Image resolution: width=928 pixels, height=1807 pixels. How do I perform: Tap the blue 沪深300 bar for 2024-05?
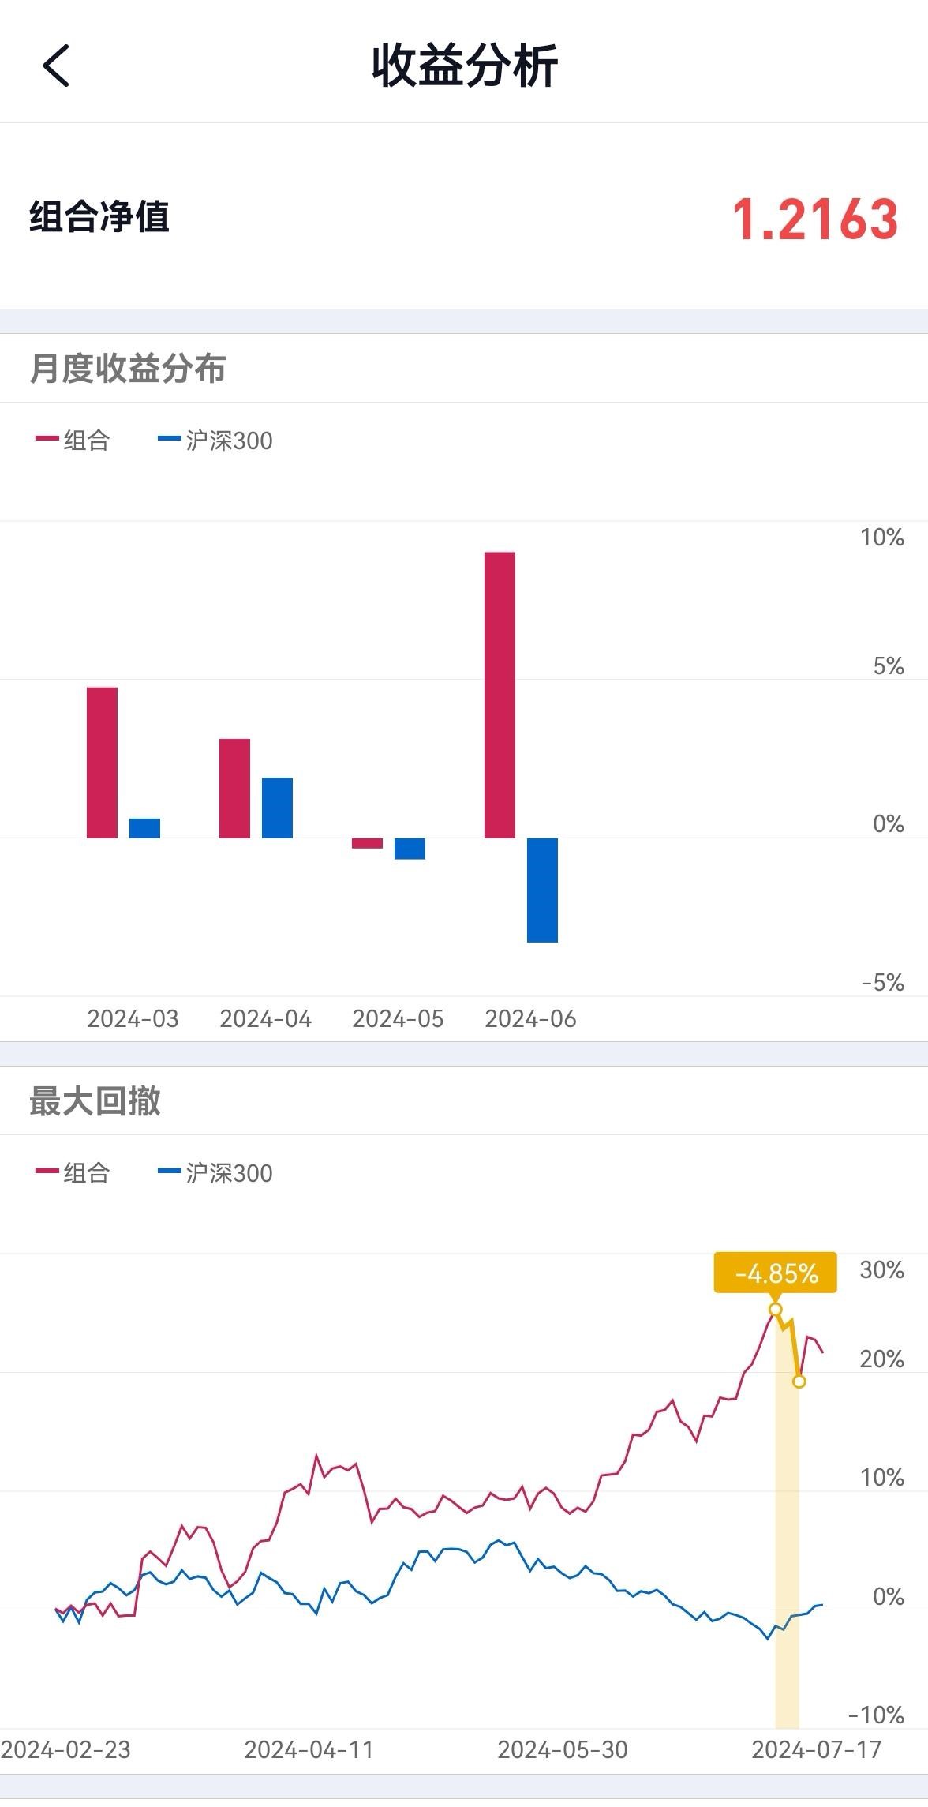(410, 849)
